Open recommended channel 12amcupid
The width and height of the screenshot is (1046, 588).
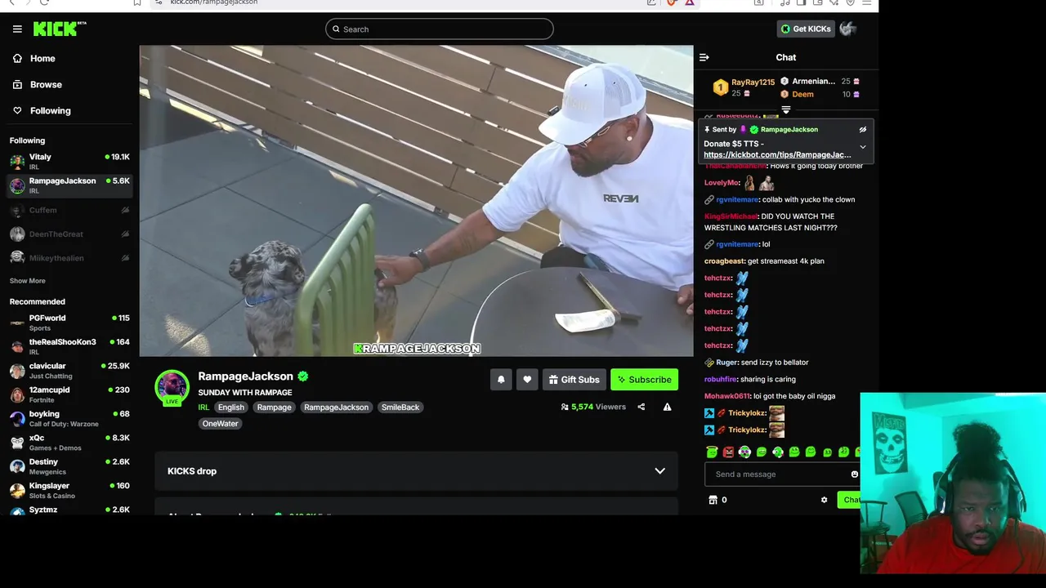pos(69,394)
